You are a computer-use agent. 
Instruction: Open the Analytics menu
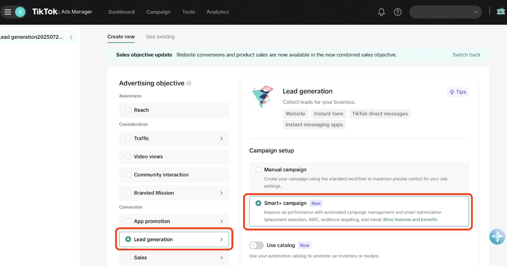[x=218, y=12]
